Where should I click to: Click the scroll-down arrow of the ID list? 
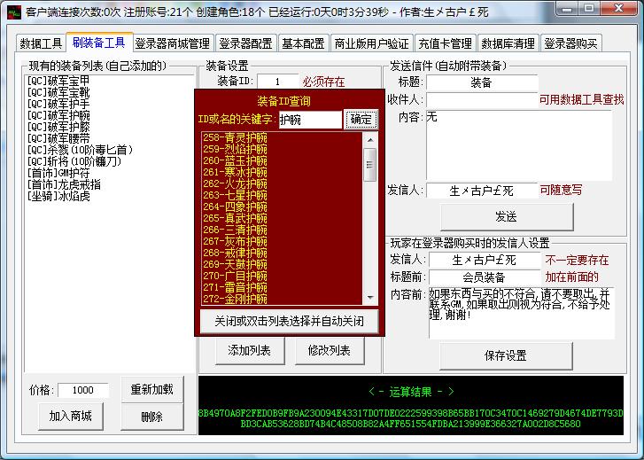(x=370, y=298)
